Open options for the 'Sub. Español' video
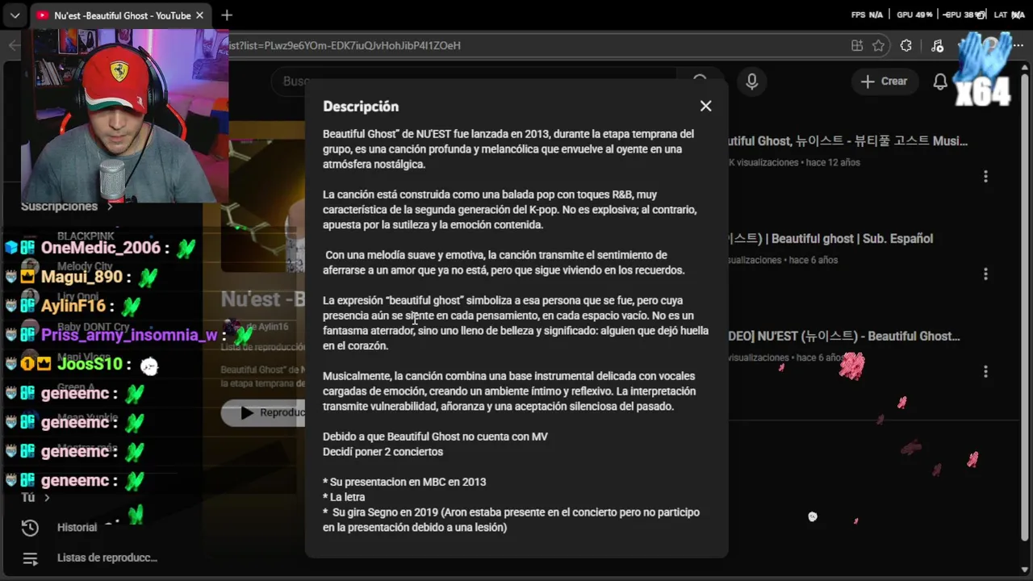 tap(985, 274)
